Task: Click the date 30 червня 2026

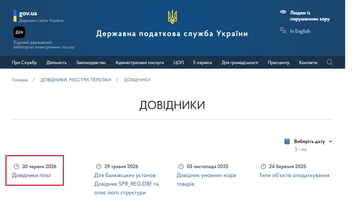Action: pyautogui.click(x=39, y=166)
